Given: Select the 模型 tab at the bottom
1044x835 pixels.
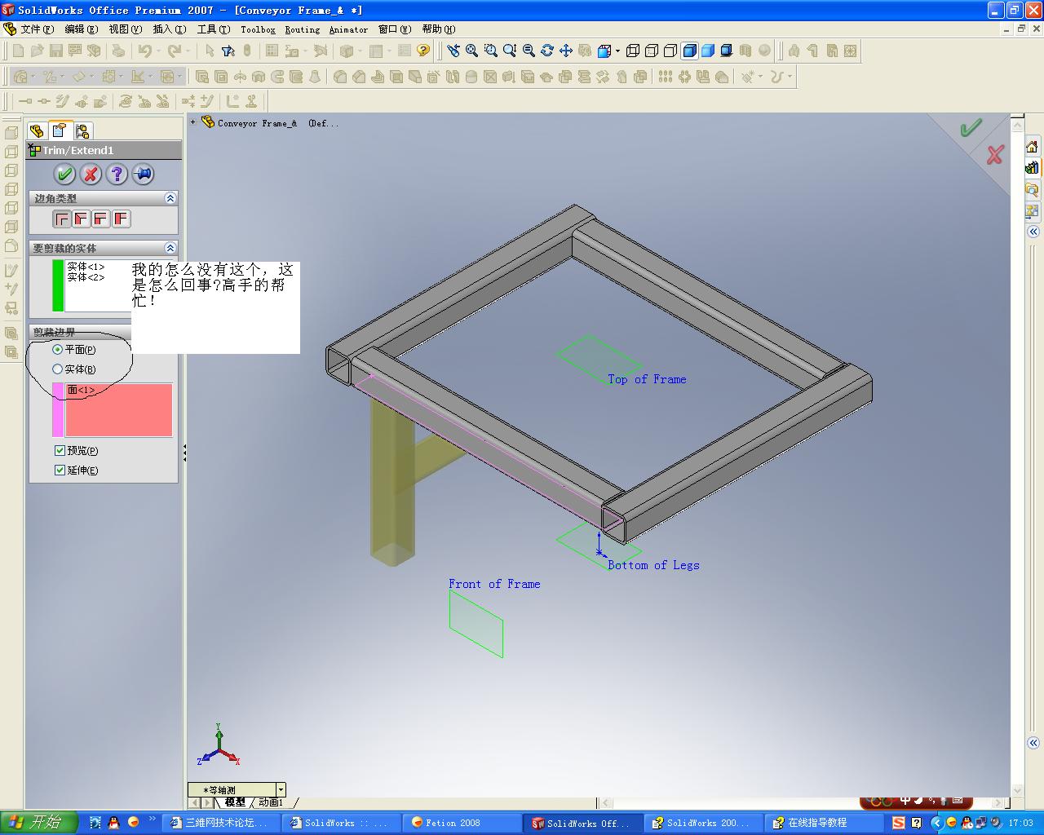Looking at the screenshot, I should pos(234,802).
